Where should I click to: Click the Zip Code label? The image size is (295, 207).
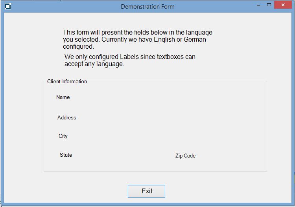pos(185,156)
